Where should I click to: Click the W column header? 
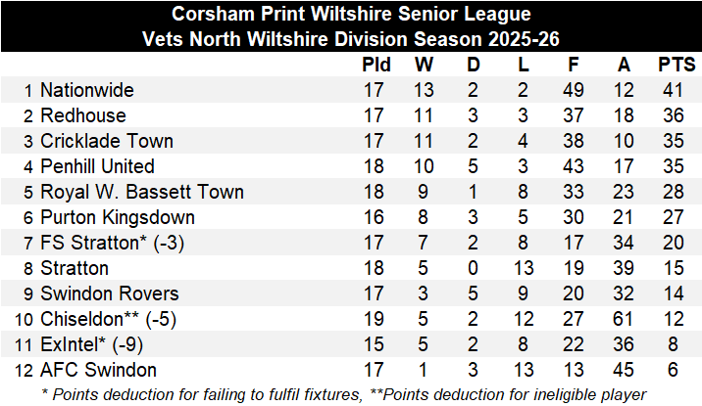pos(425,66)
